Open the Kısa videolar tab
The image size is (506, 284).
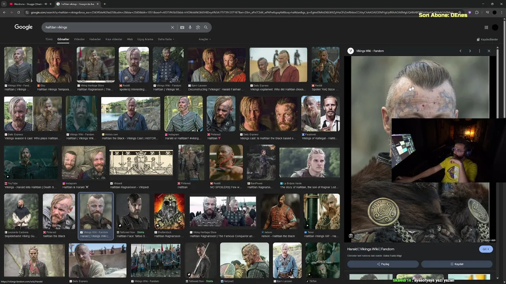pyautogui.click(x=114, y=39)
